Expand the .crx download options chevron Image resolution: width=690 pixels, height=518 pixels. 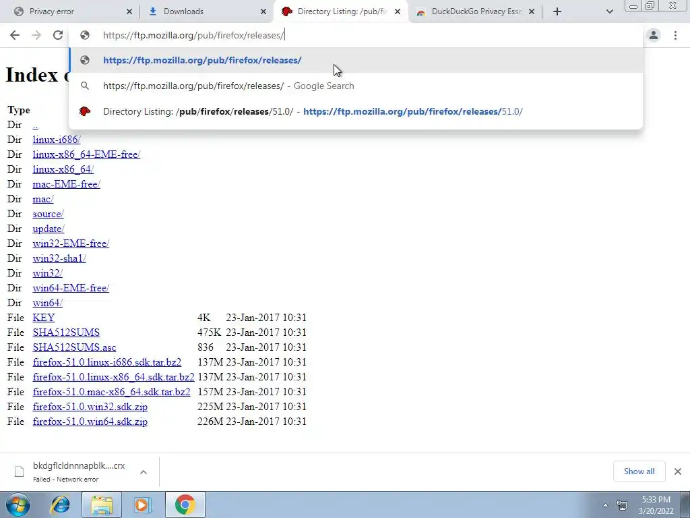(144, 472)
